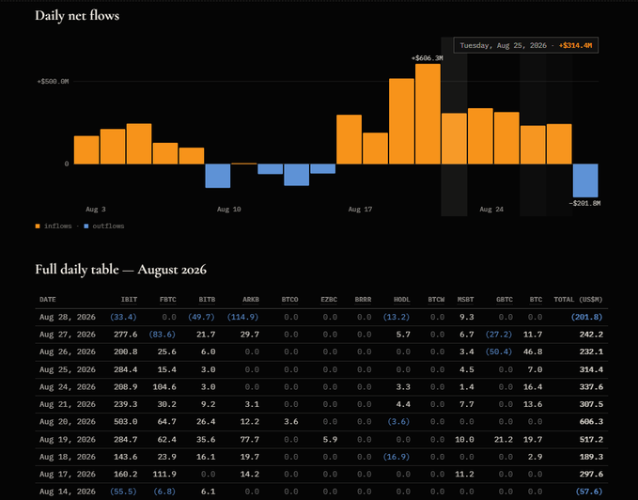638x500 pixels.
Task: Open the BTCW column header
Action: (x=436, y=300)
